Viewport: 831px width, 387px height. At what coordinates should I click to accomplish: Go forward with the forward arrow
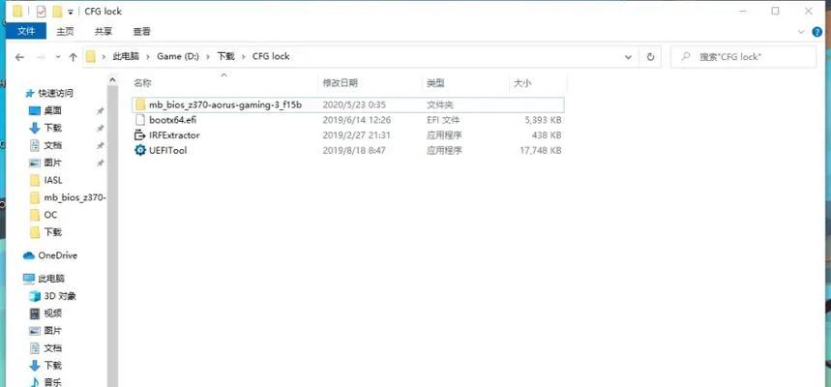[x=41, y=57]
